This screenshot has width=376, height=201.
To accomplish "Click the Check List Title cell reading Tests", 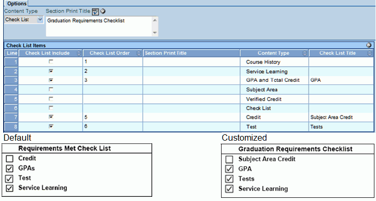I will [341, 126].
